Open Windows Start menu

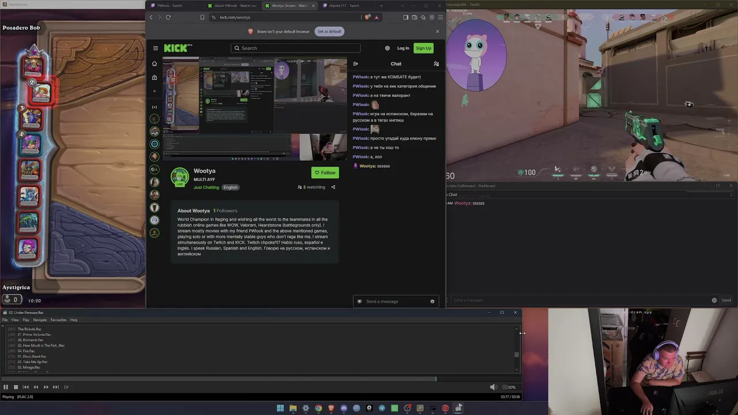pyautogui.click(x=280, y=408)
